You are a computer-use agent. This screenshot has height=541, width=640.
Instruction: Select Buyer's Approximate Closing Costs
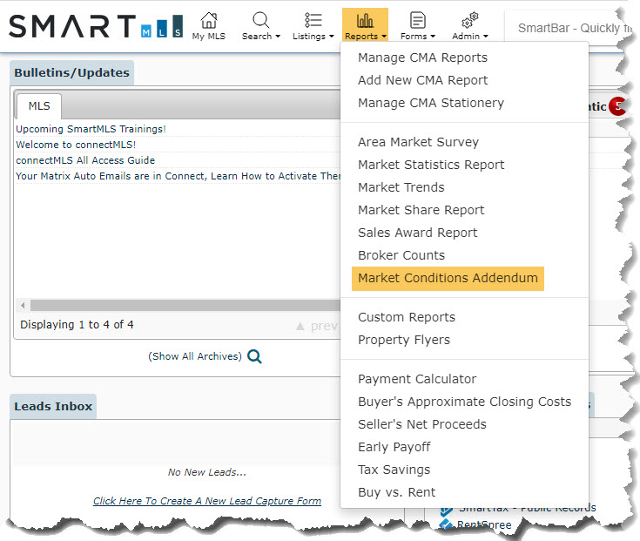(464, 402)
